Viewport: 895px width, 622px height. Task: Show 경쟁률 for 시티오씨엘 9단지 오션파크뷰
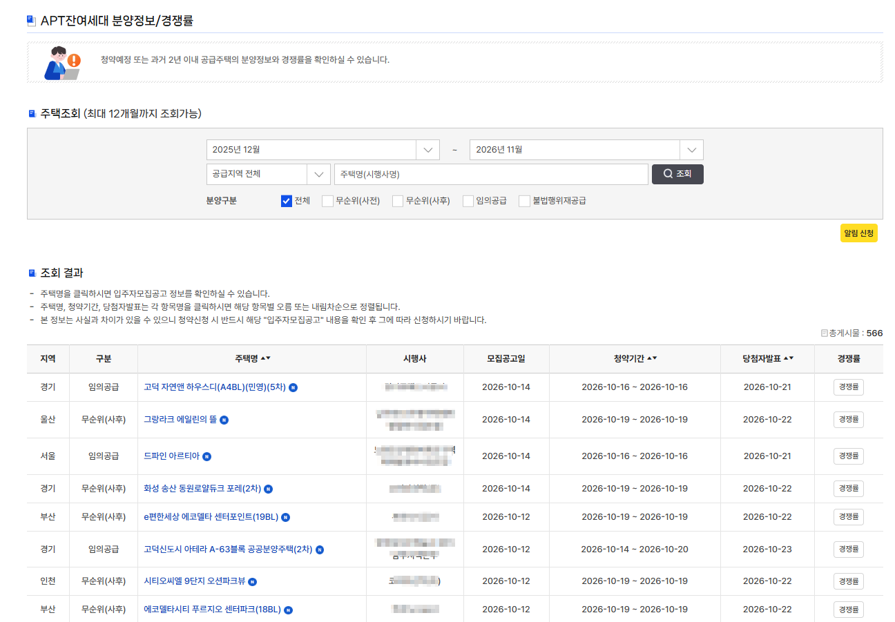coord(849,582)
